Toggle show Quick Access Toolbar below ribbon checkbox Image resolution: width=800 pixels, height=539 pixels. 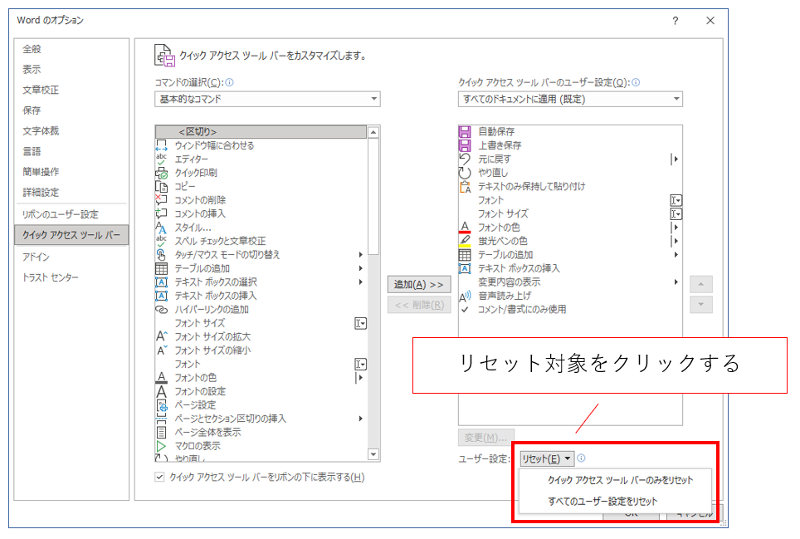tap(160, 478)
